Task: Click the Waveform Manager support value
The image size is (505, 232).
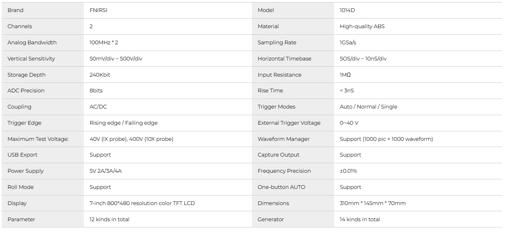Action: coord(386,139)
